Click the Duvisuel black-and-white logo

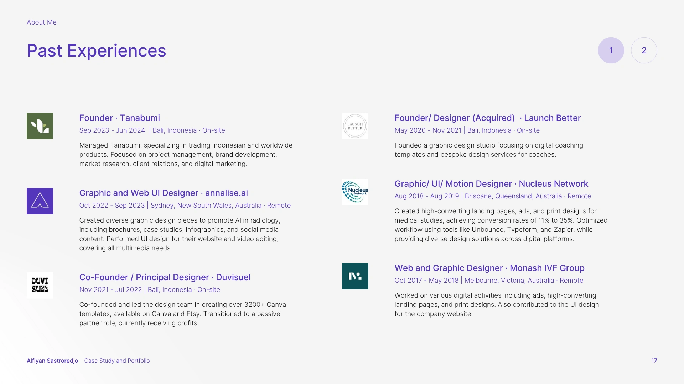tap(40, 285)
